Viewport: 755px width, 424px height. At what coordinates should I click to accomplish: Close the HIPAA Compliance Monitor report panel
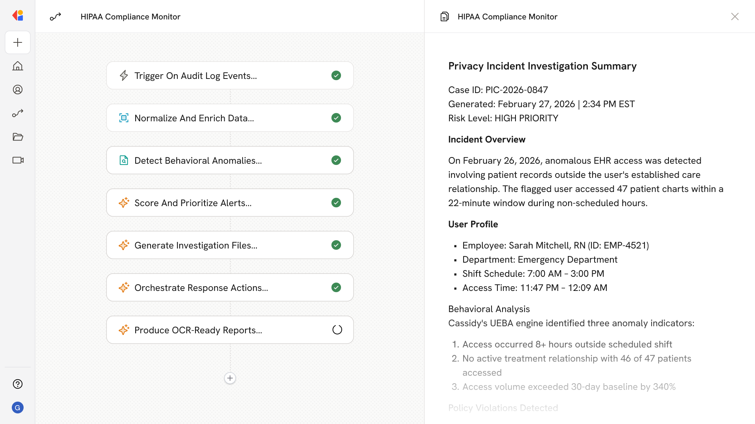[735, 16]
